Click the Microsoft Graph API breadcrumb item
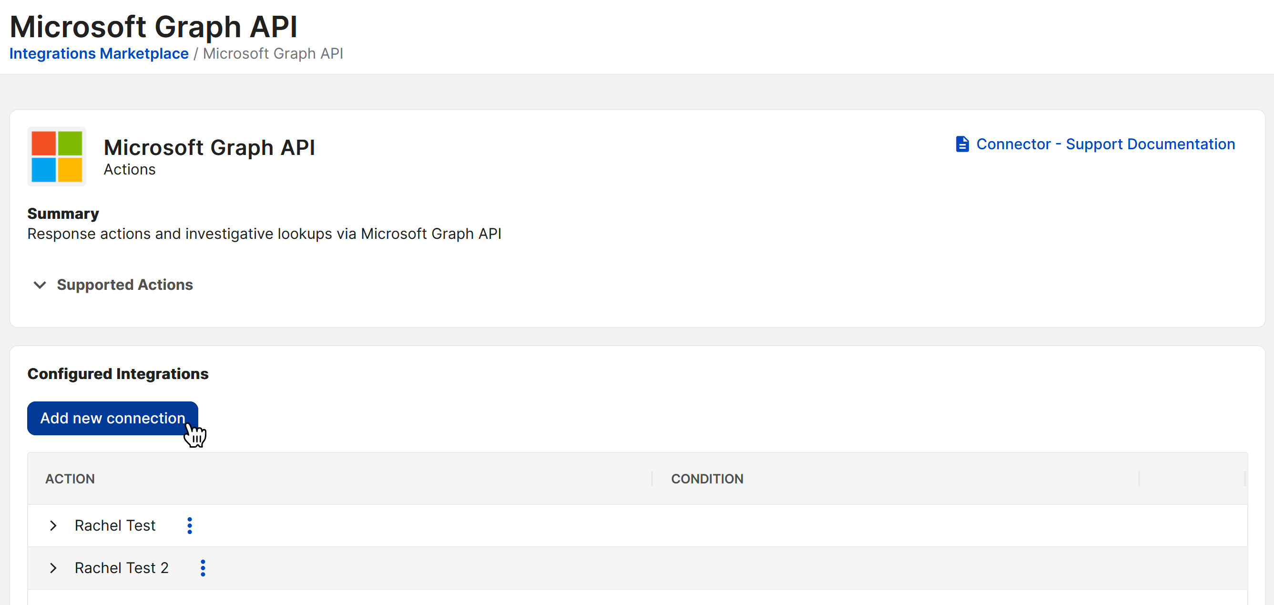Image resolution: width=1274 pixels, height=605 pixels. 273,53
